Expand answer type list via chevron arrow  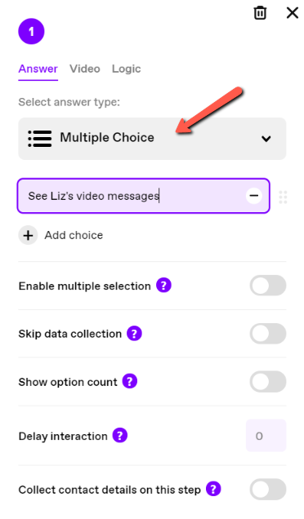coord(266,139)
